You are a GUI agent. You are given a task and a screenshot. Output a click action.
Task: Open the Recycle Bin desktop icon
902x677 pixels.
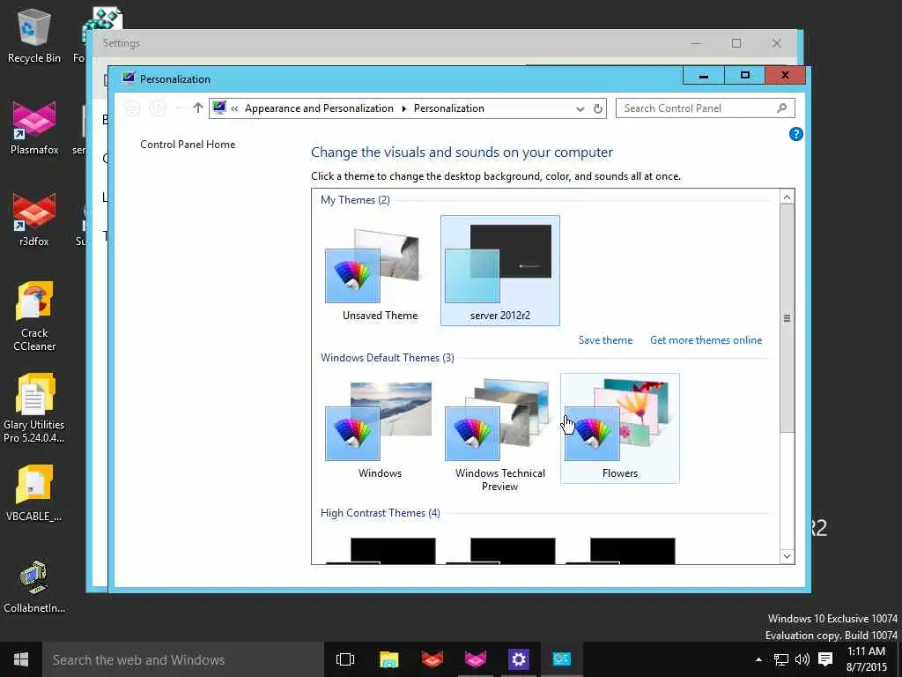tap(34, 35)
